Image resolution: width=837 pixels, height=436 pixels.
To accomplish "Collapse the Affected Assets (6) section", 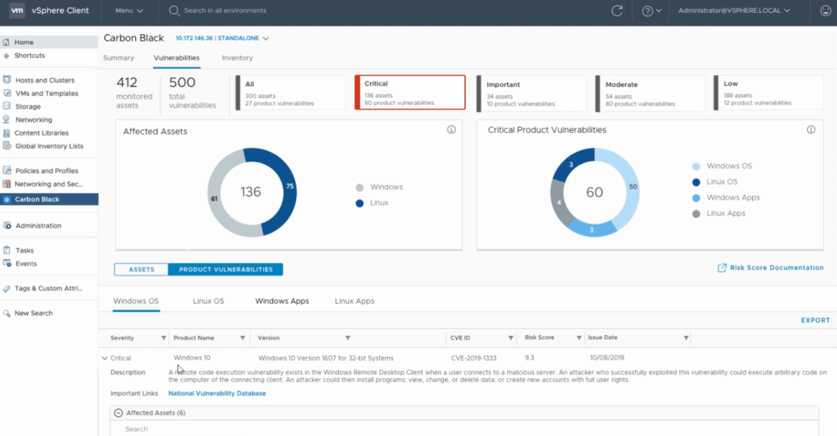I will click(119, 413).
